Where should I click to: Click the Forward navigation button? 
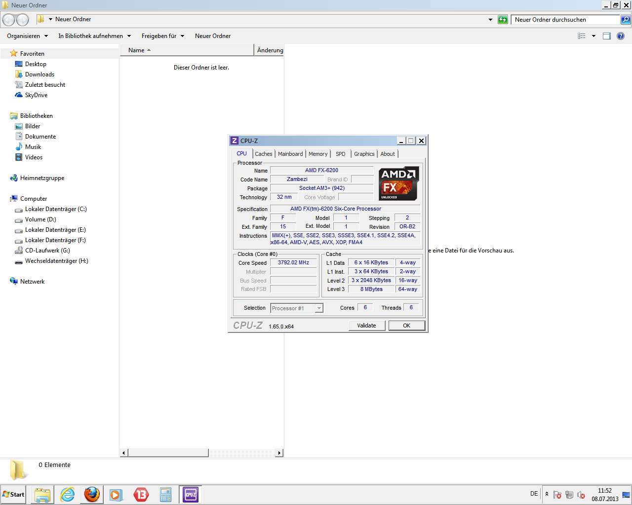click(x=23, y=20)
